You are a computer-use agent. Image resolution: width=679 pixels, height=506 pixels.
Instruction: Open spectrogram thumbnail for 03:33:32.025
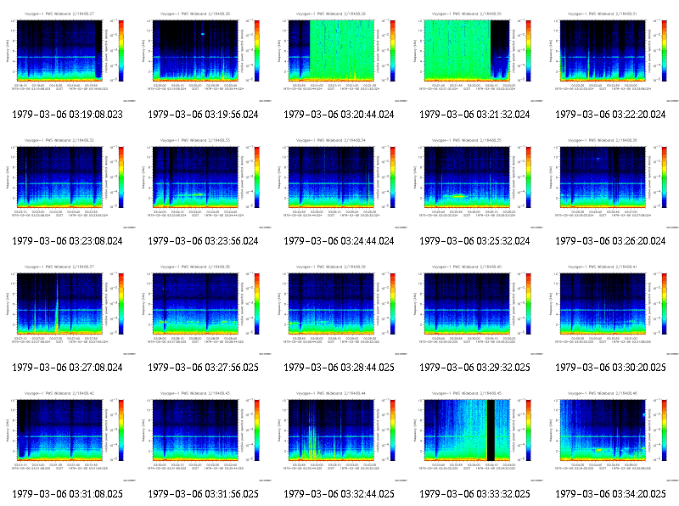(x=475, y=436)
